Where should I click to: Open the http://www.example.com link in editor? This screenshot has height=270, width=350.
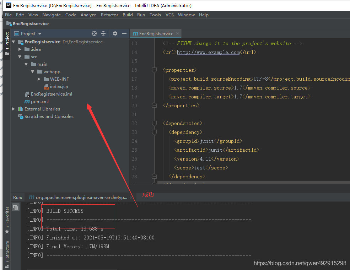pos(208,52)
